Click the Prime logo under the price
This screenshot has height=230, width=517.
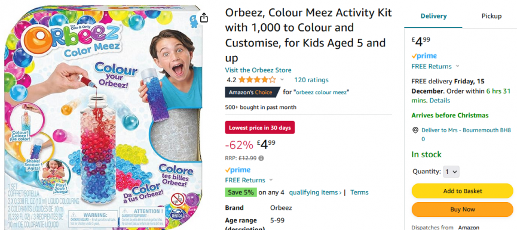[x=238, y=170]
